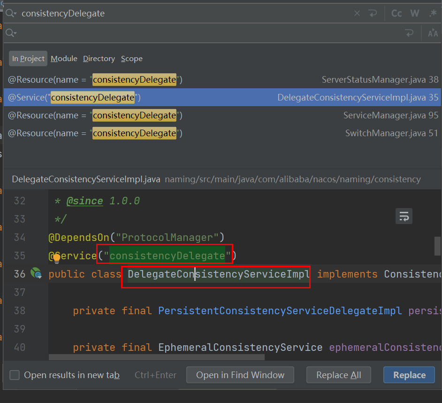Toggle Regex (.*) search option

[433, 13]
